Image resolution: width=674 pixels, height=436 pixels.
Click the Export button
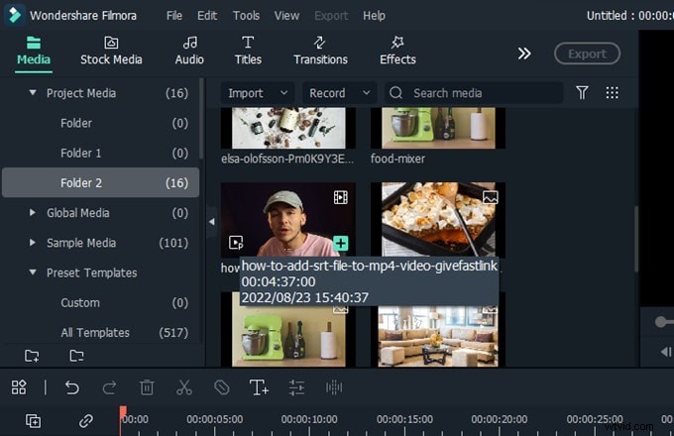pos(587,54)
